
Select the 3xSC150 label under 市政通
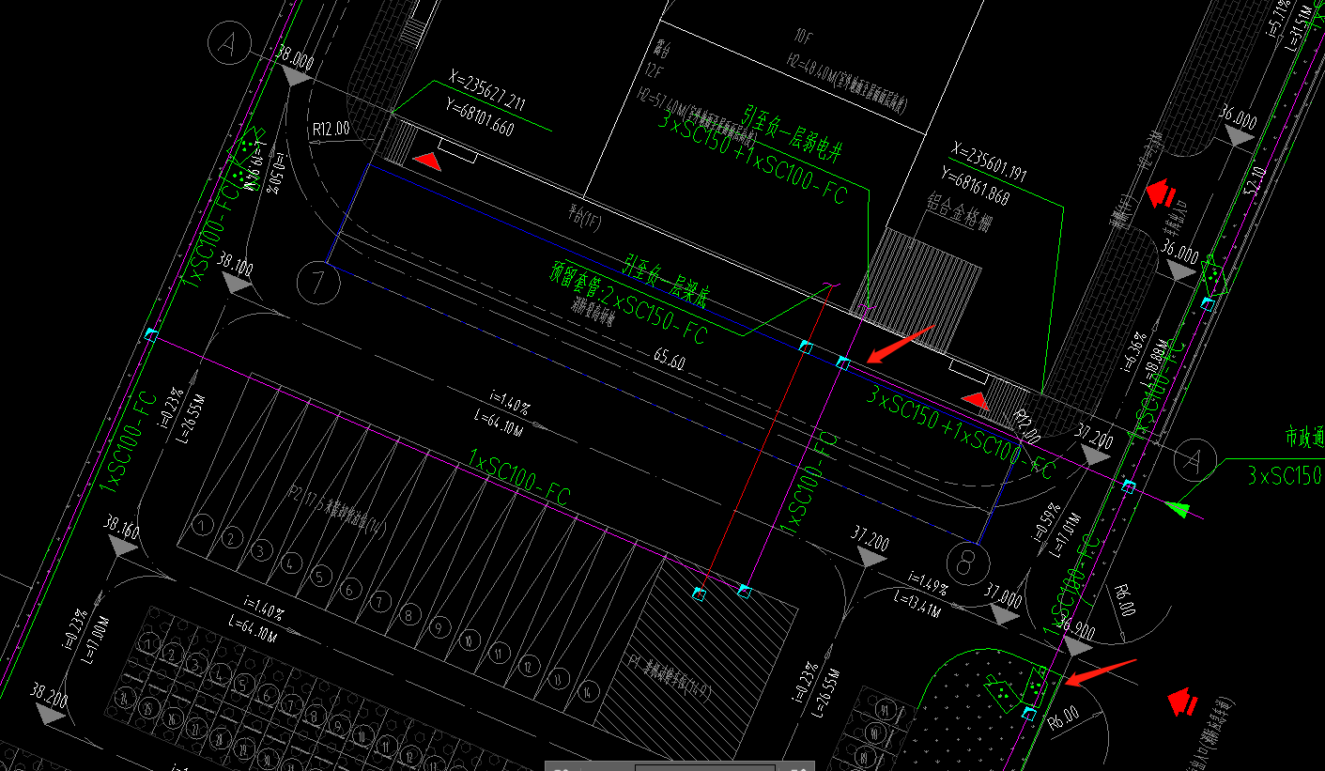click(1286, 476)
